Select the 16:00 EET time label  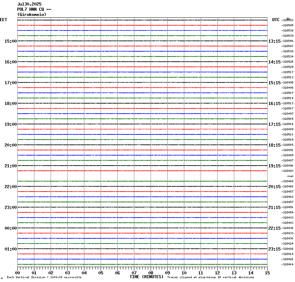tap(11, 62)
